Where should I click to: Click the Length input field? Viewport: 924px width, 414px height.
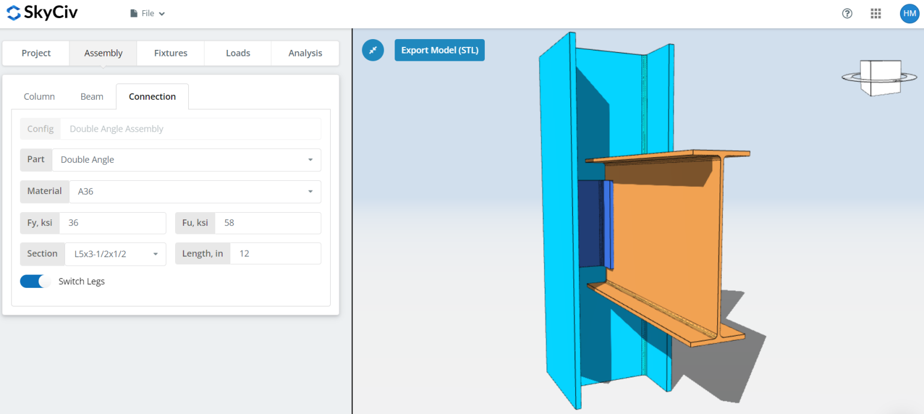[x=275, y=254]
